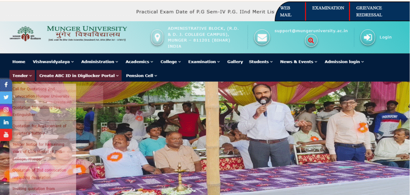Expand the Vishwavidyalaya dropdown menu

tap(53, 62)
